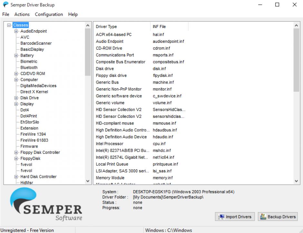Expand the FloppyDisk tree node
Viewport: 303px width, 233px height.
pos(16,159)
